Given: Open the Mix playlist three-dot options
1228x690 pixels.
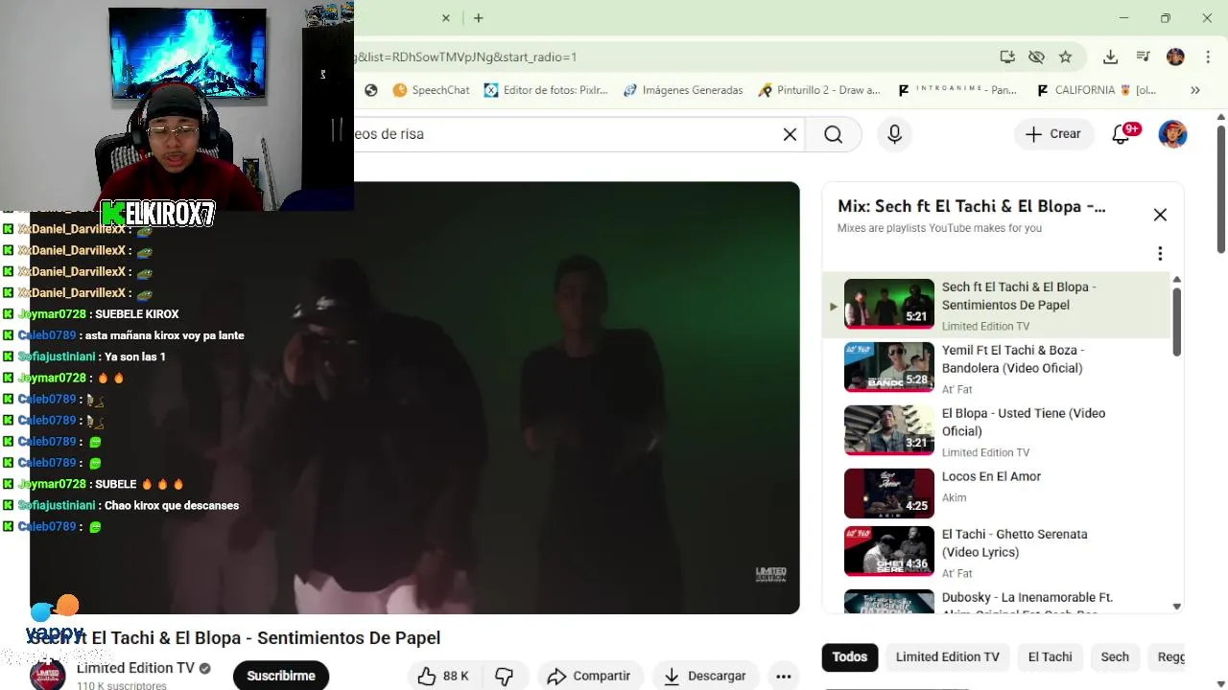Looking at the screenshot, I should pyautogui.click(x=1160, y=254).
